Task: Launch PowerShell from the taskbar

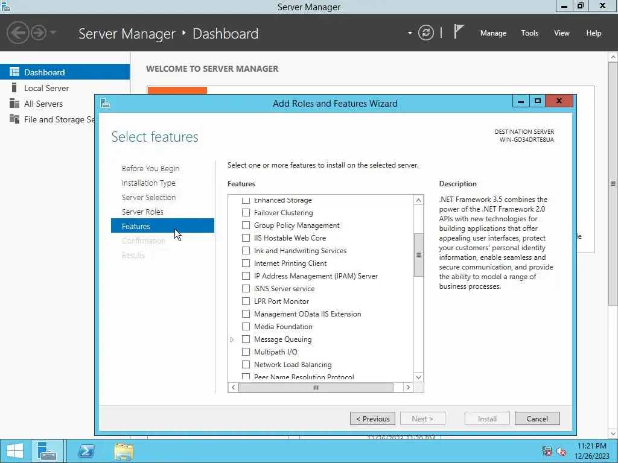Action: point(86,451)
